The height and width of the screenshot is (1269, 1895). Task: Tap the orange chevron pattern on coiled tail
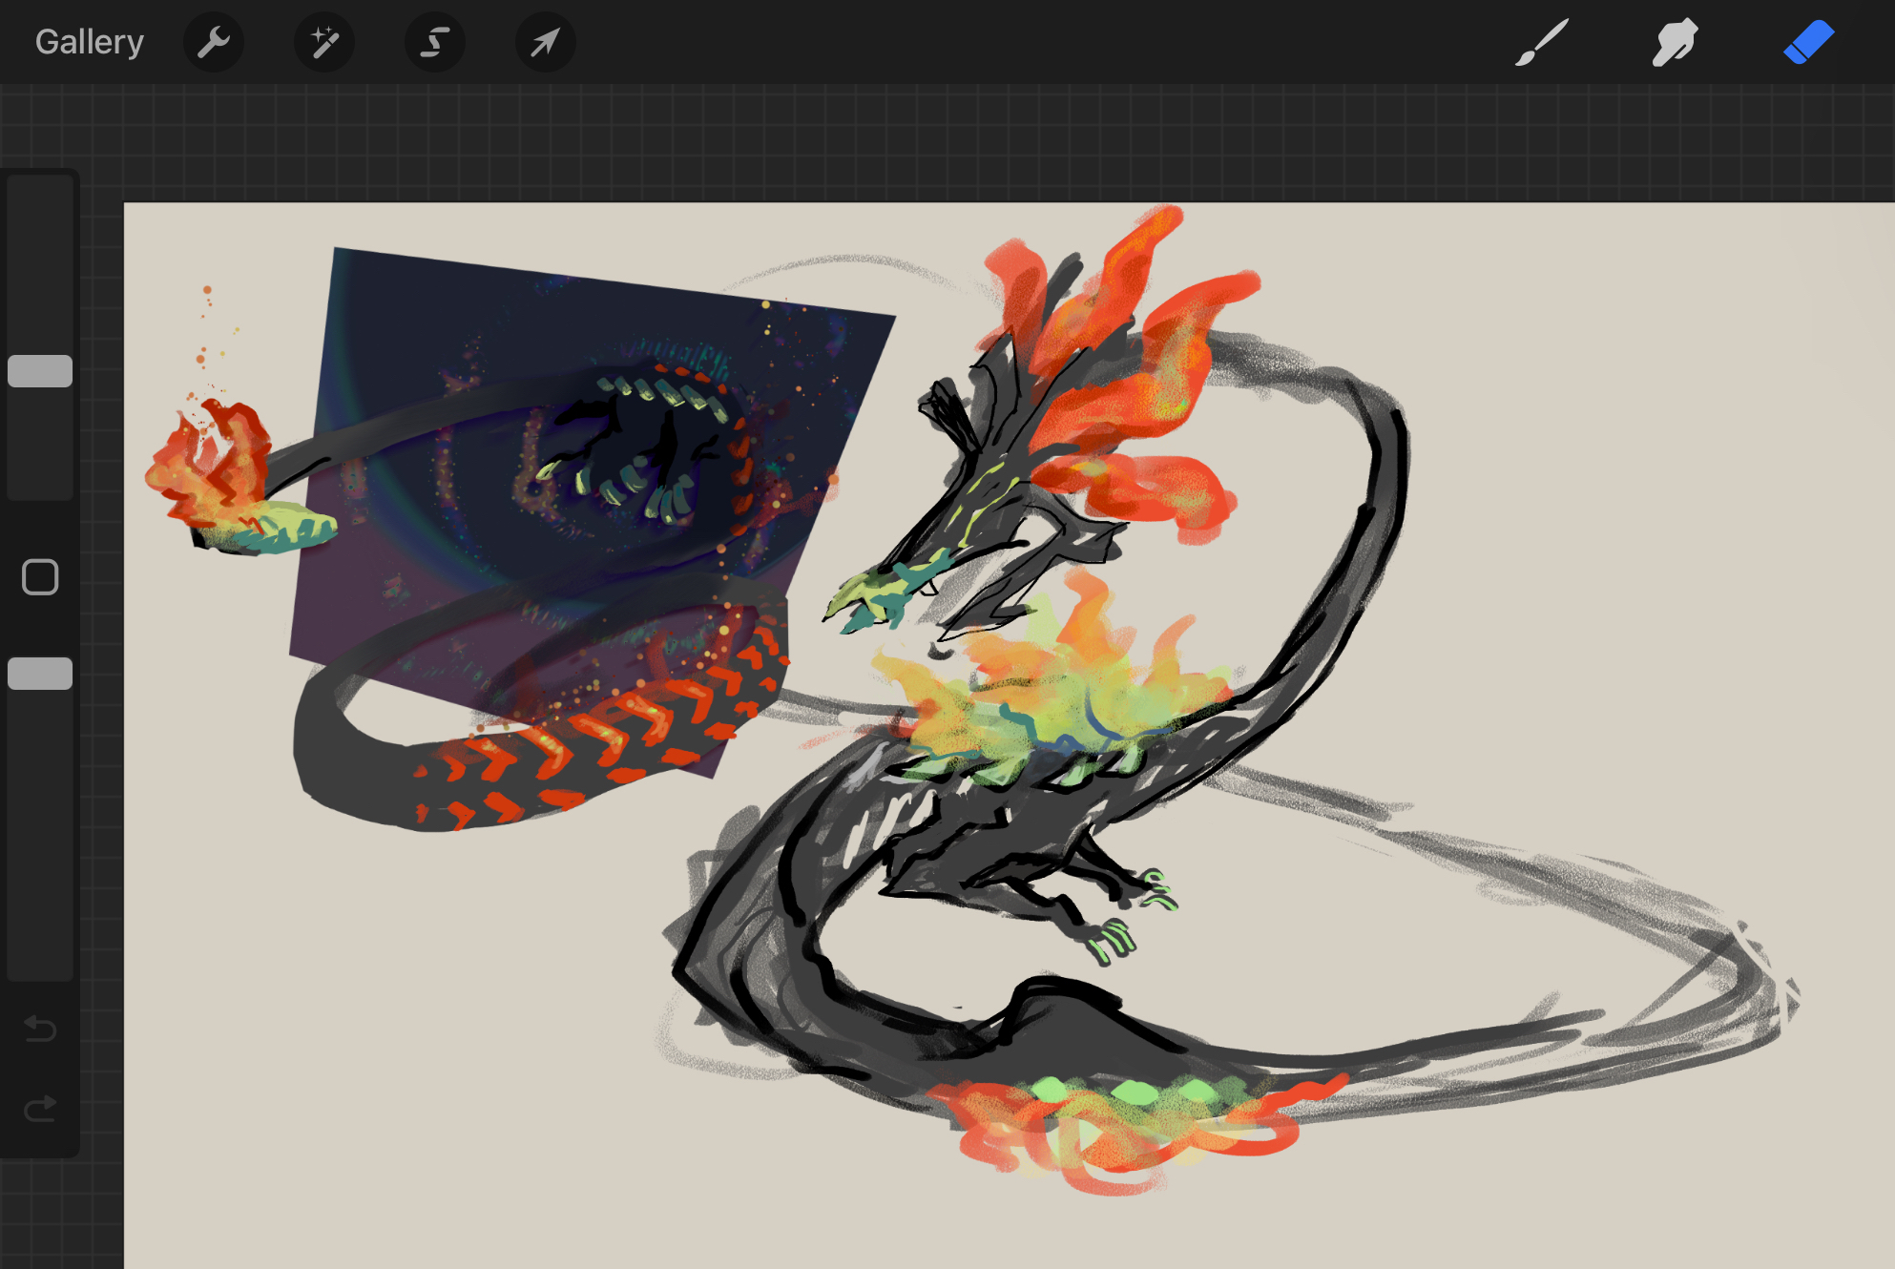[x=611, y=739]
